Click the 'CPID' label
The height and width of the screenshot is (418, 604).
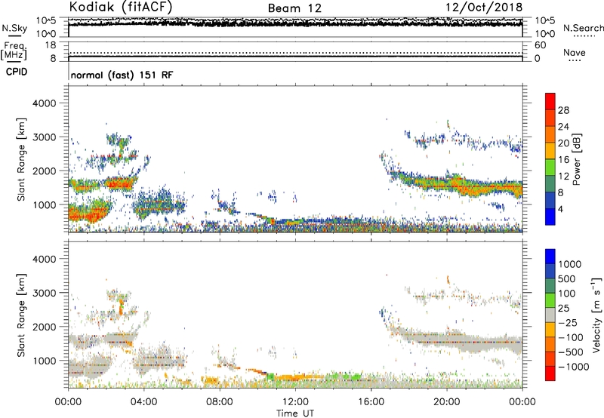[x=17, y=72]
